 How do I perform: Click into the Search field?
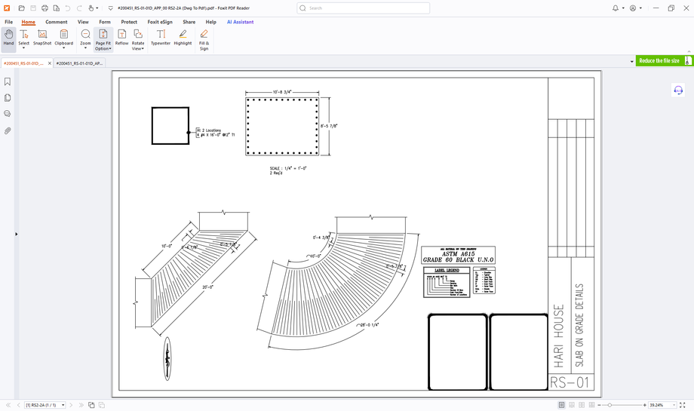click(x=364, y=8)
